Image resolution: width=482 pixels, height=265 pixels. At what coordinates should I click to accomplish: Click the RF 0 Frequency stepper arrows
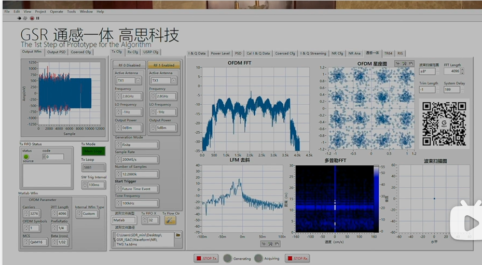118,96
